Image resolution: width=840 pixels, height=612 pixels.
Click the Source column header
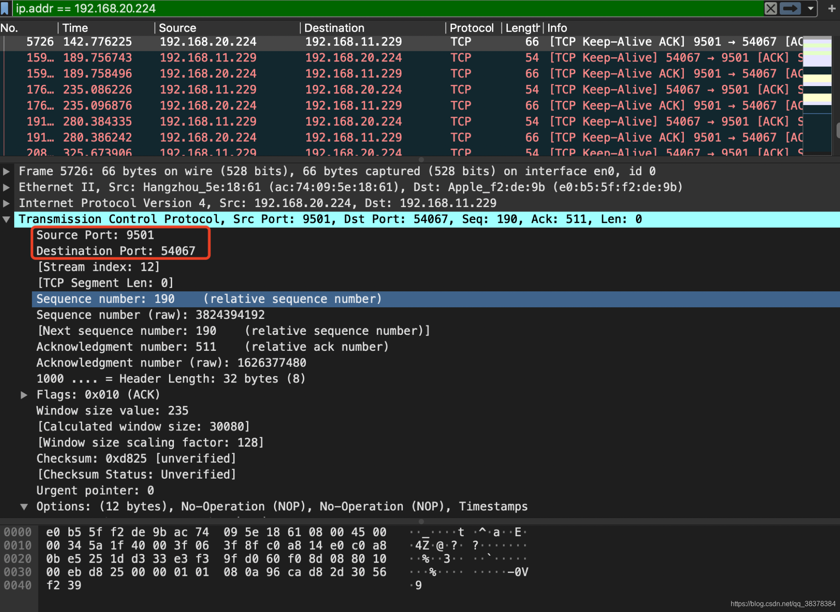tap(177, 28)
